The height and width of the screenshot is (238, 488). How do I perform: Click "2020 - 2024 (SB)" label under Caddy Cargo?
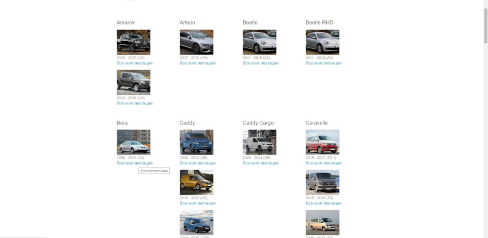tap(257, 158)
